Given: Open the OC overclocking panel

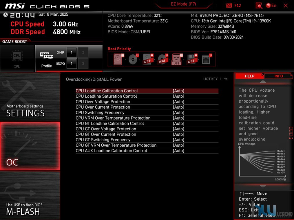Looking at the screenshot, I should tap(30, 146).
